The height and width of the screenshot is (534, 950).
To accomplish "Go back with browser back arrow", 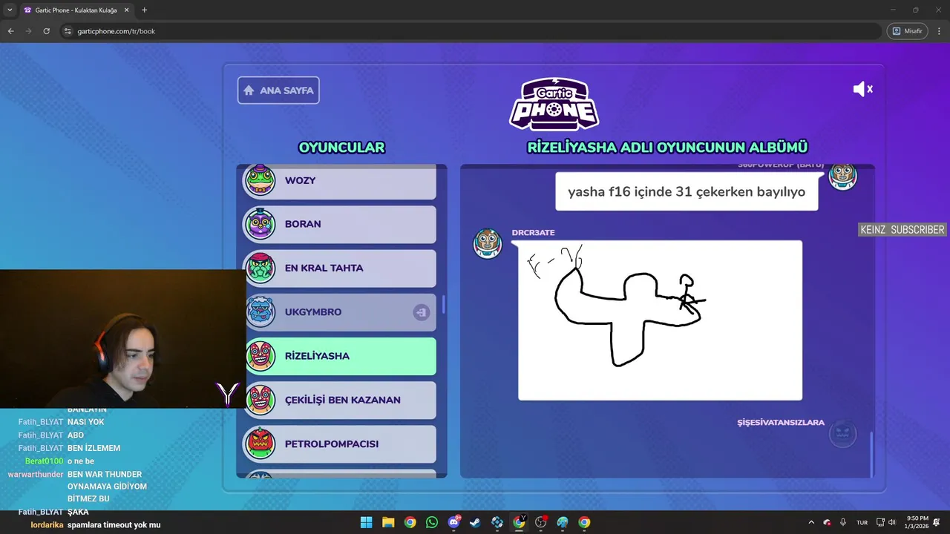I will (10, 31).
